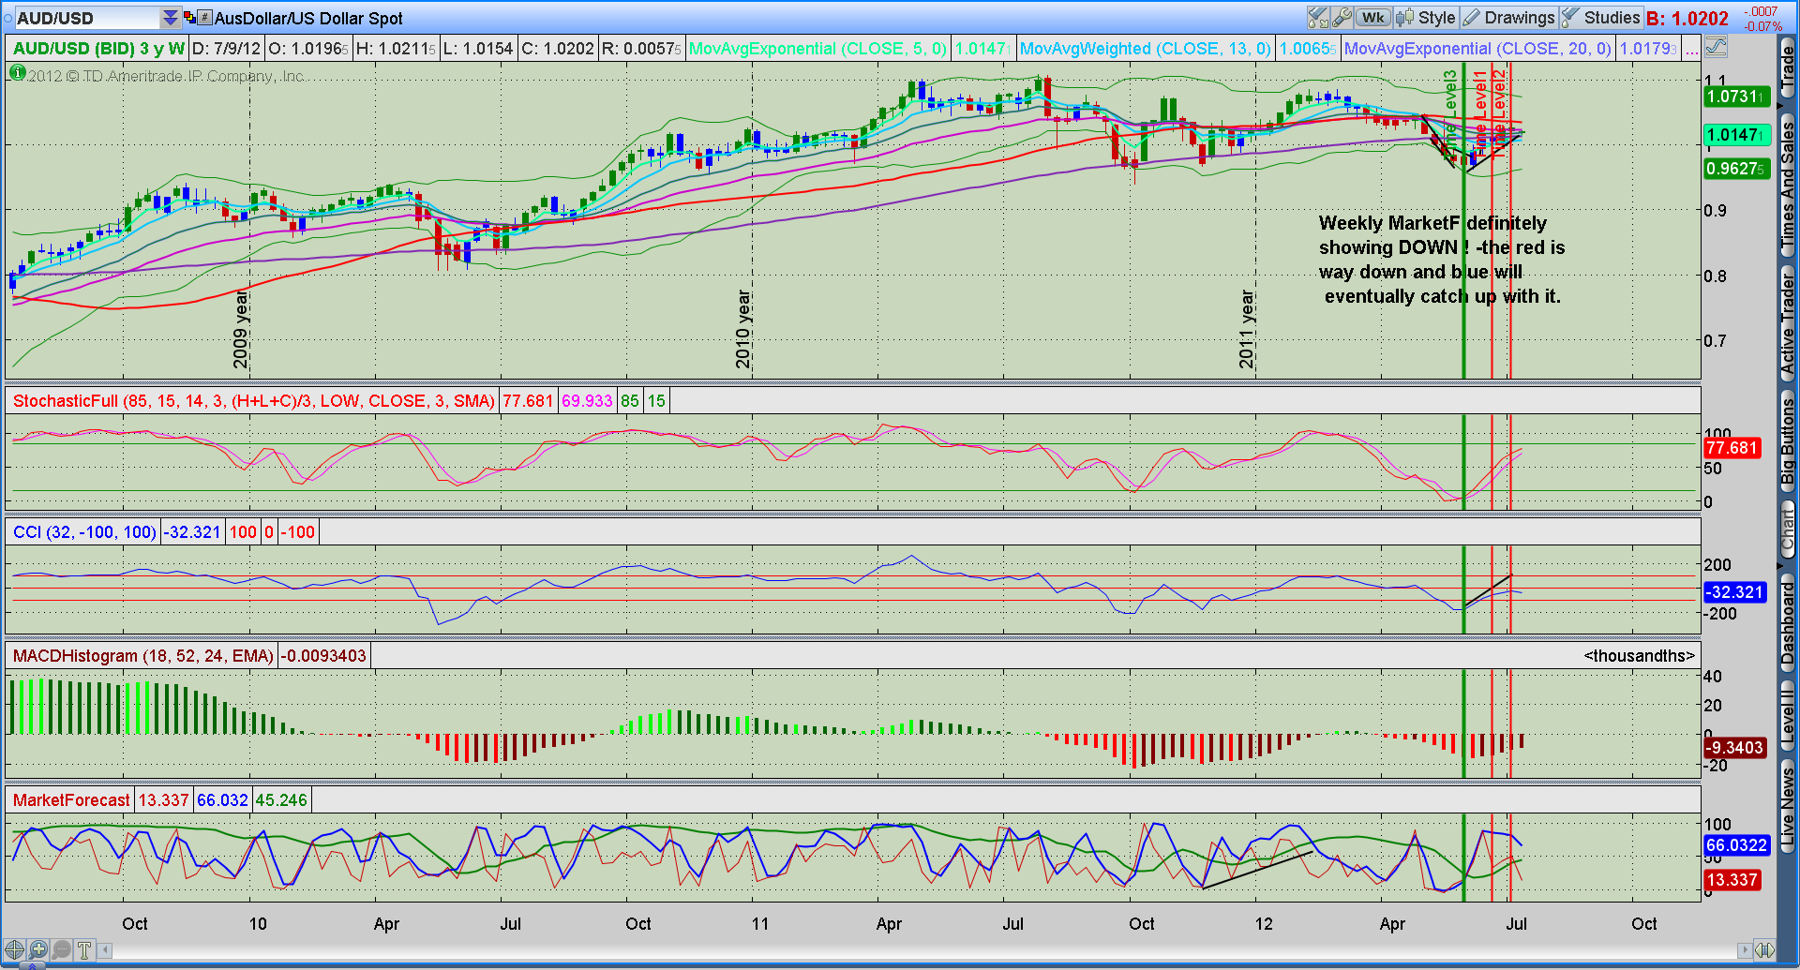Click the speaker icon at bottom right

pos(1763,950)
